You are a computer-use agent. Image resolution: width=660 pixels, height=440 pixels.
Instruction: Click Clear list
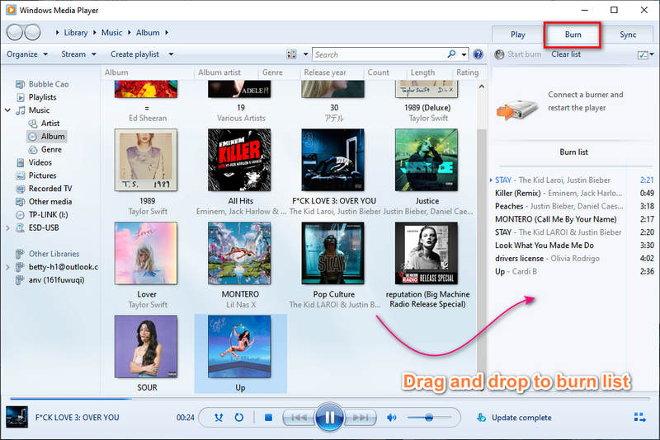[x=566, y=54]
